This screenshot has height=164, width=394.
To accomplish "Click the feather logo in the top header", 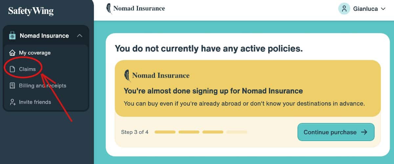I will coord(109,9).
